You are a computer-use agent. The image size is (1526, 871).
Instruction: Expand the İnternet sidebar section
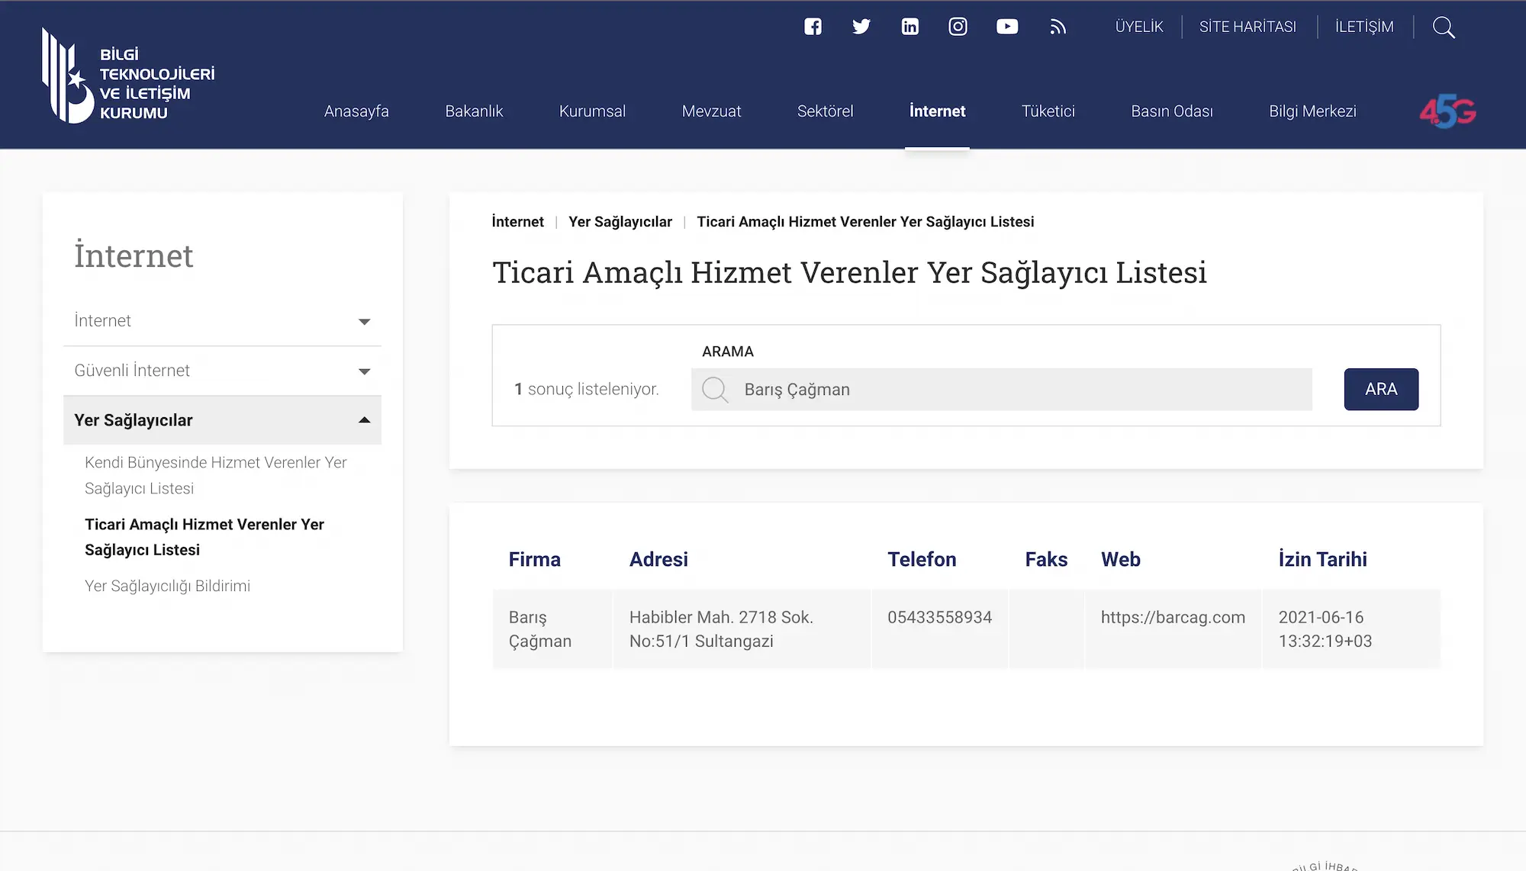[x=221, y=321]
